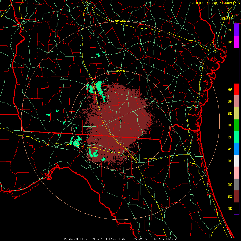Click the ND black legend swatch
The image size is (241, 241).
coord(236,208)
